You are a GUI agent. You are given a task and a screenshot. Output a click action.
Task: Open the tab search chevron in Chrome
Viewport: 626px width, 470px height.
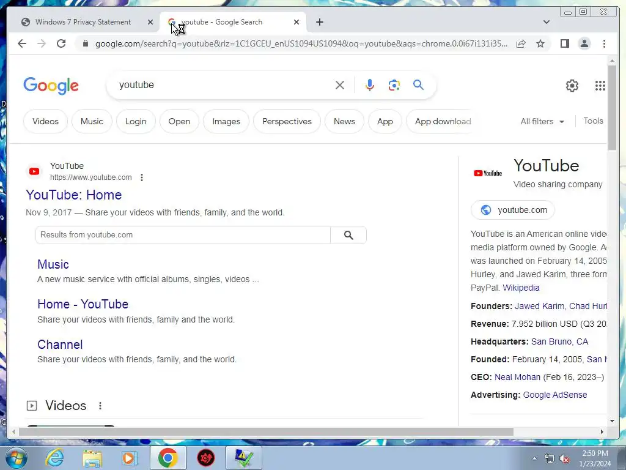tap(546, 22)
